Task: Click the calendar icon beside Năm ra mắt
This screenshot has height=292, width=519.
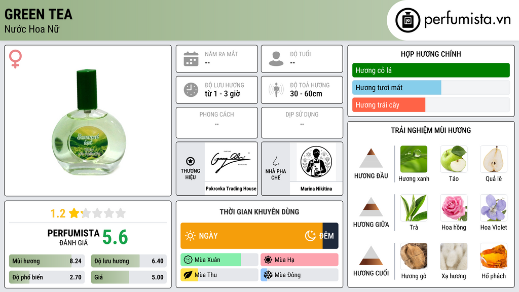Action: click(x=191, y=59)
